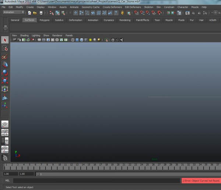
Task: Show inputs to selected object icon
Action: point(168,13)
